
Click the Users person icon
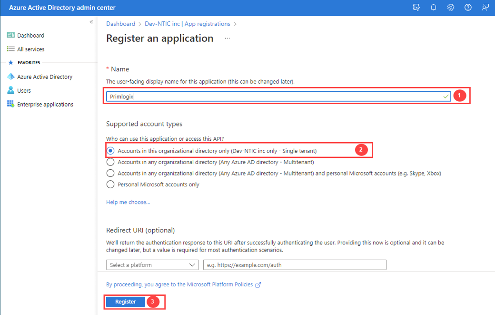pos(11,90)
